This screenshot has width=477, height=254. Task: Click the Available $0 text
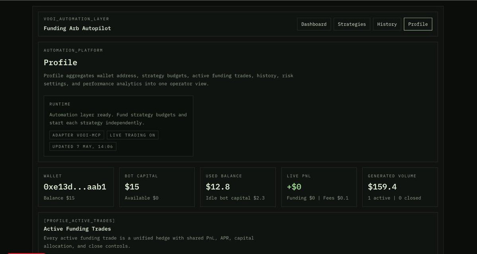(x=142, y=198)
